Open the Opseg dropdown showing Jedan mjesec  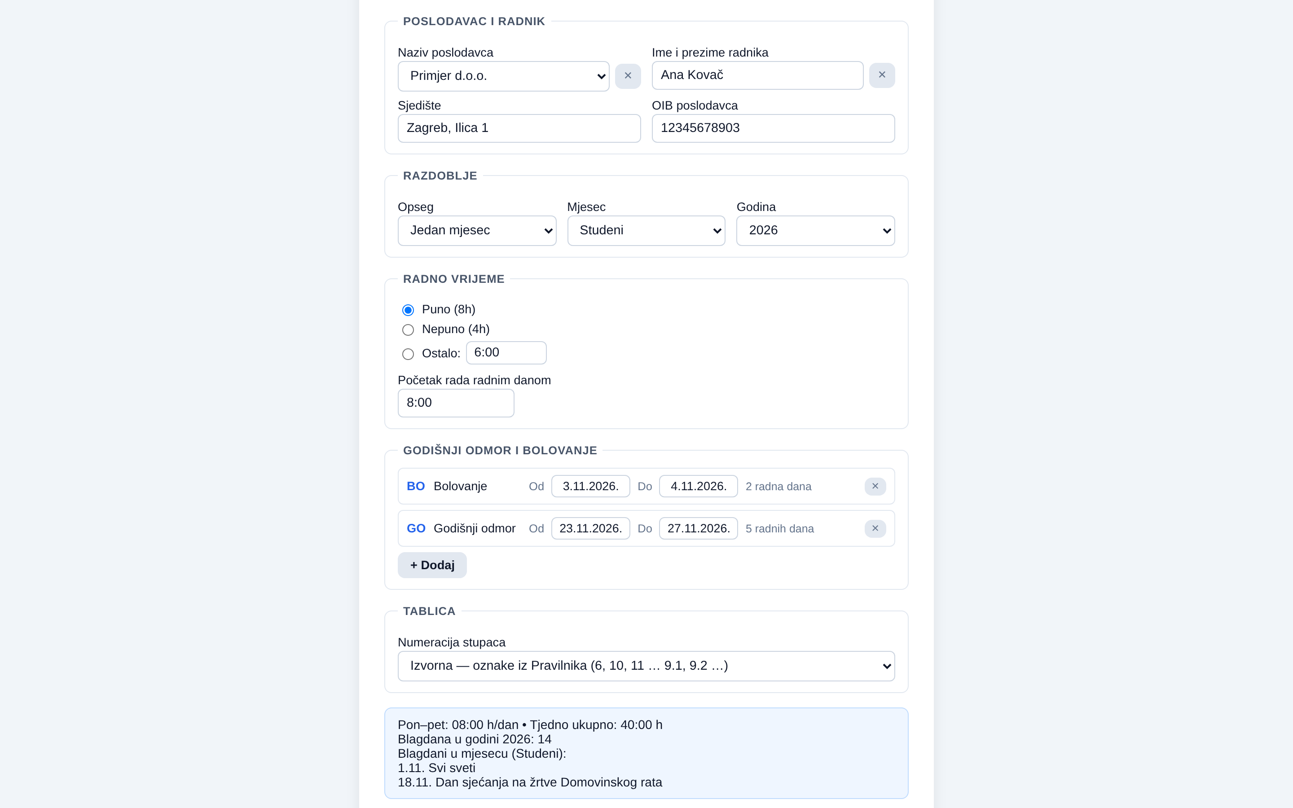coord(477,230)
